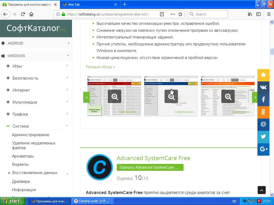274x205 pixels.
Task: Click Скачать Advanced SystemCare button
Action: tap(150, 167)
